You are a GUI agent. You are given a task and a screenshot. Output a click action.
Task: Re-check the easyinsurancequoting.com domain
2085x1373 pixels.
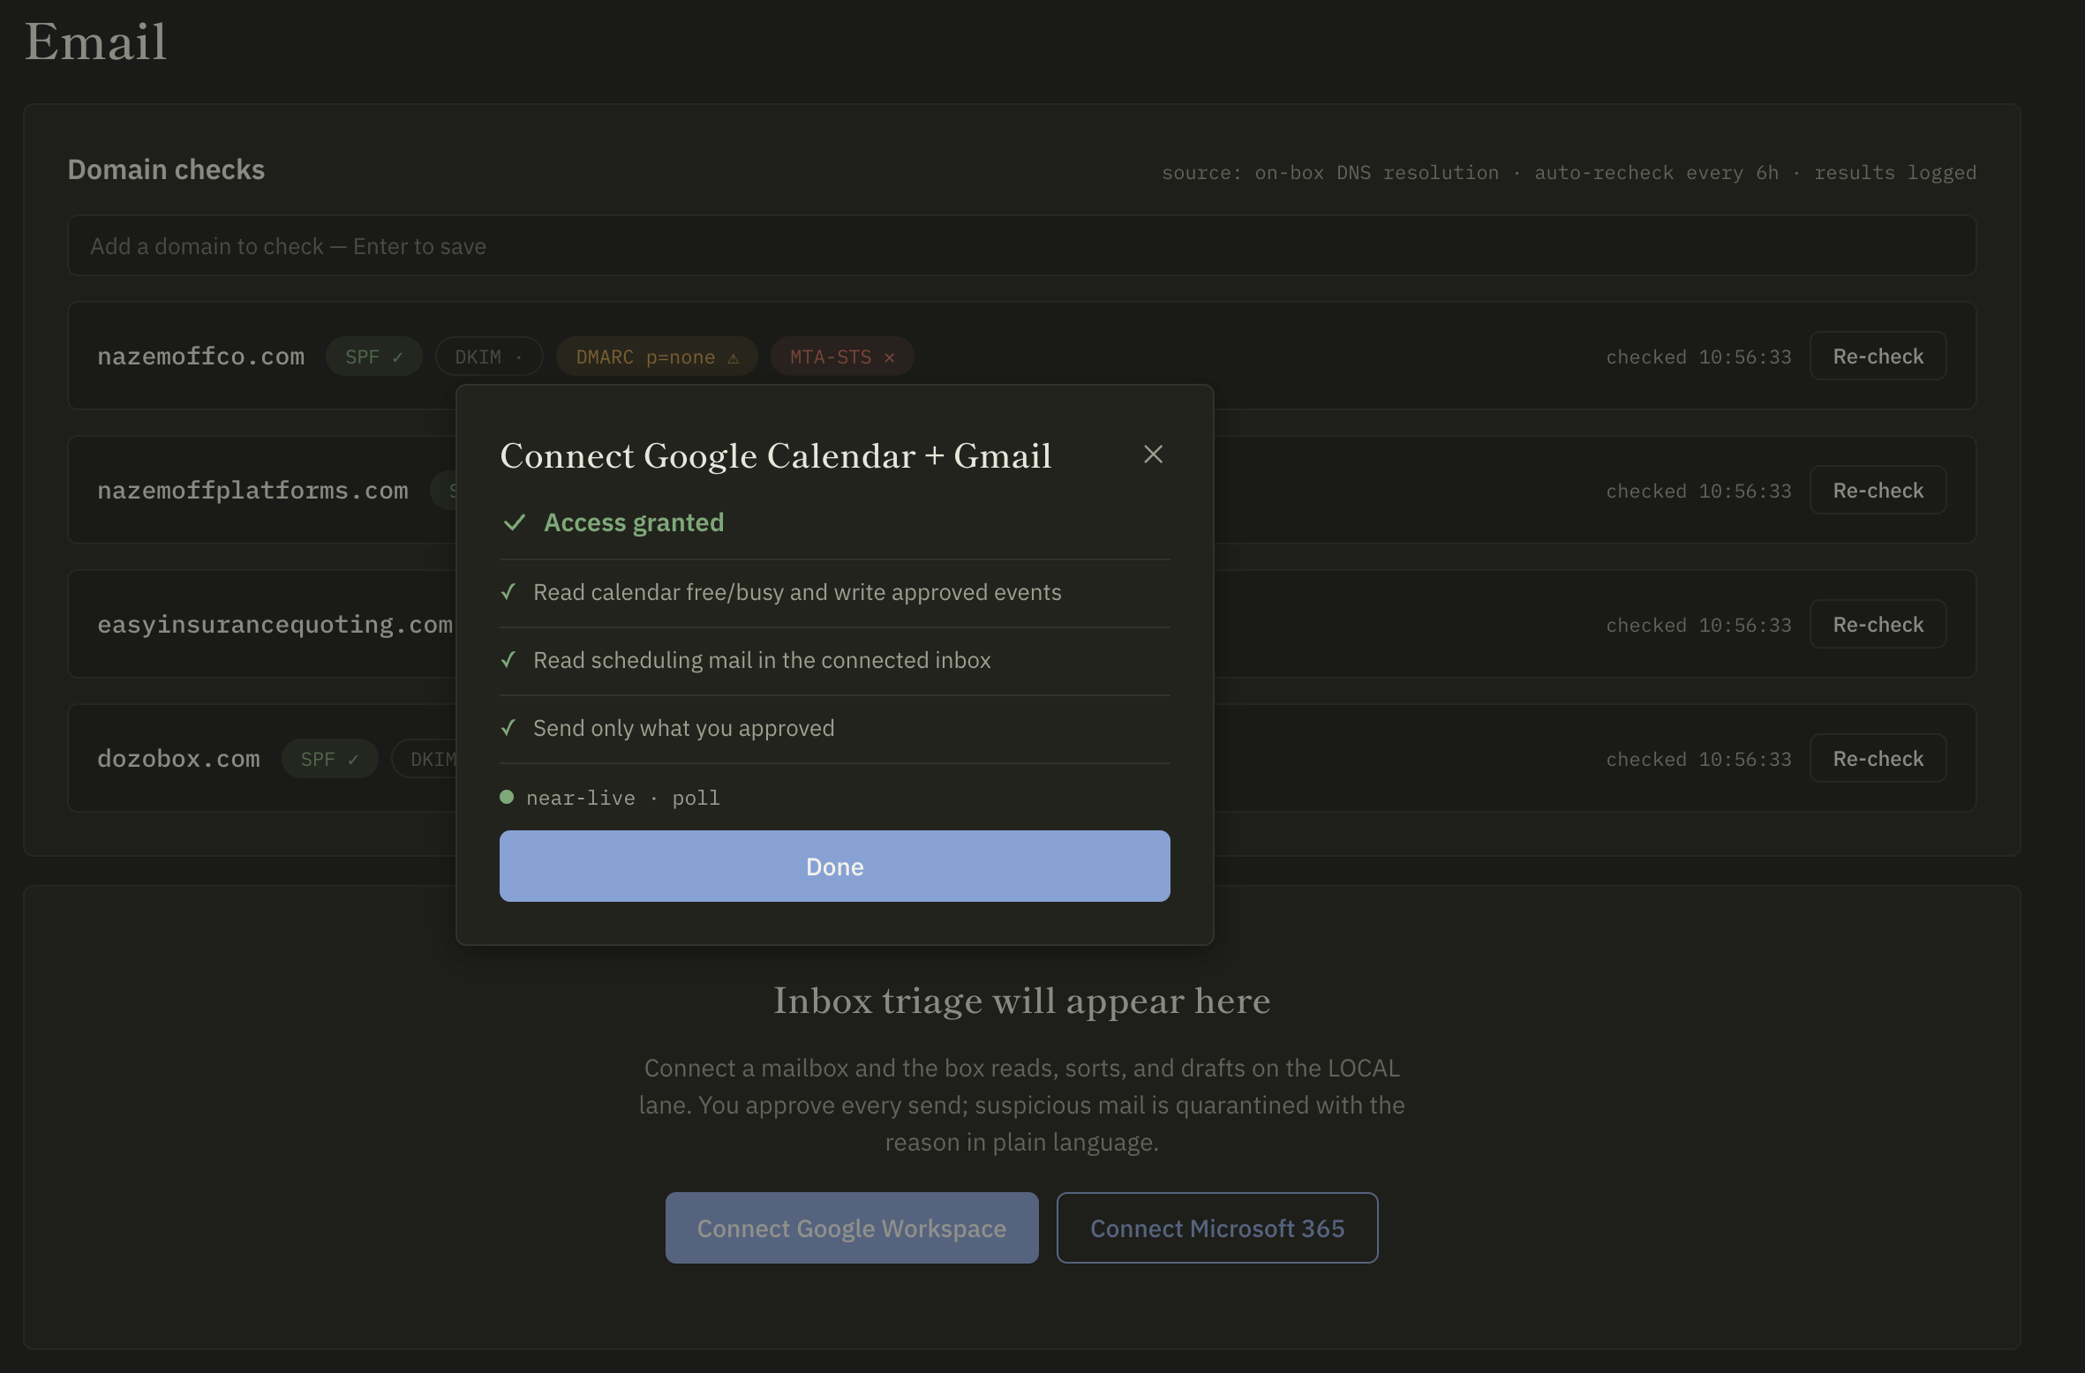[x=1878, y=625]
